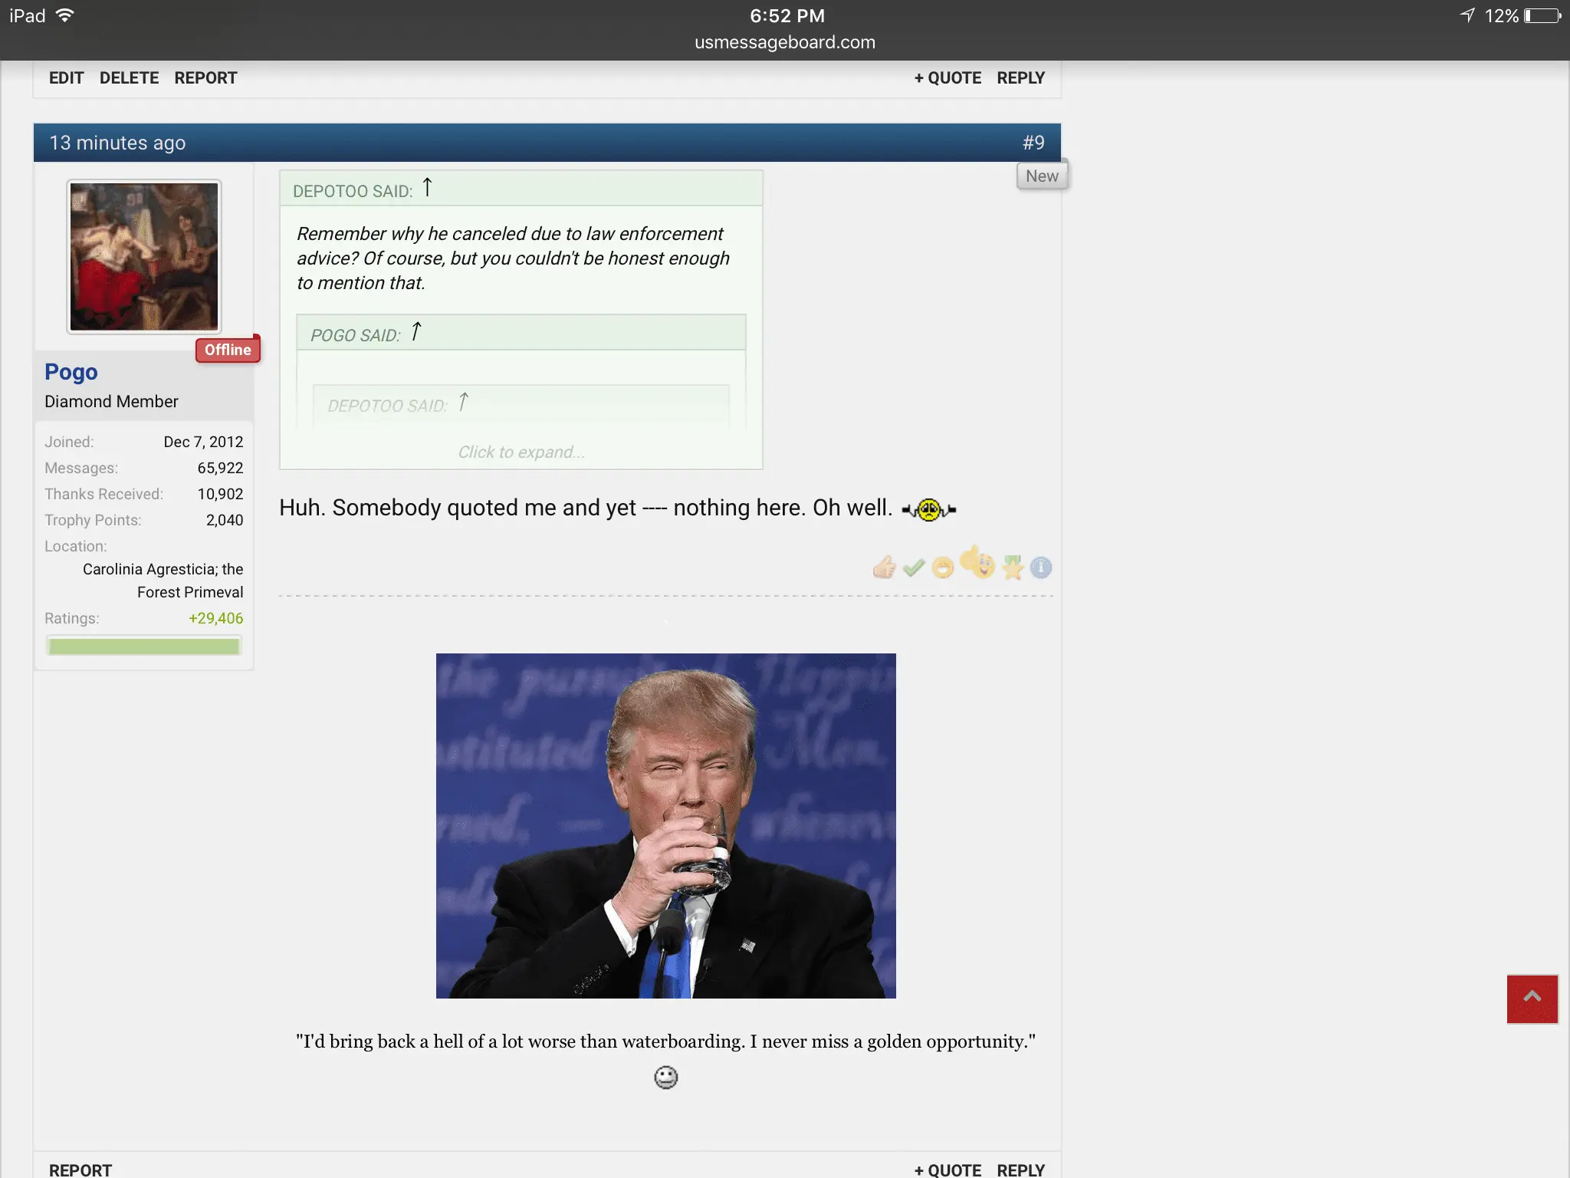Screen dimensions: 1570x1178
Task: Edit the top post
Action: [66, 78]
